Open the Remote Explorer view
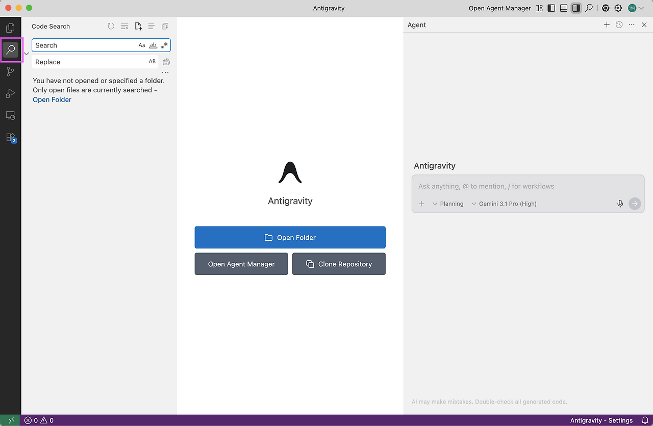The image size is (653, 426). 10,116
